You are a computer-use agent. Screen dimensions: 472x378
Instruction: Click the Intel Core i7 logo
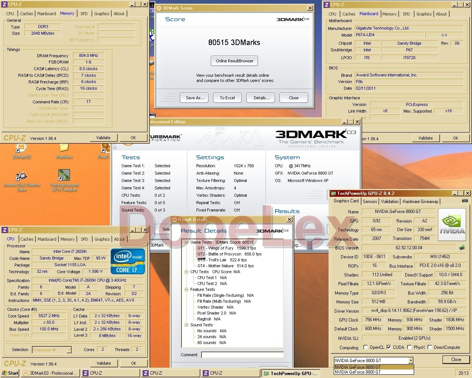tap(128, 262)
